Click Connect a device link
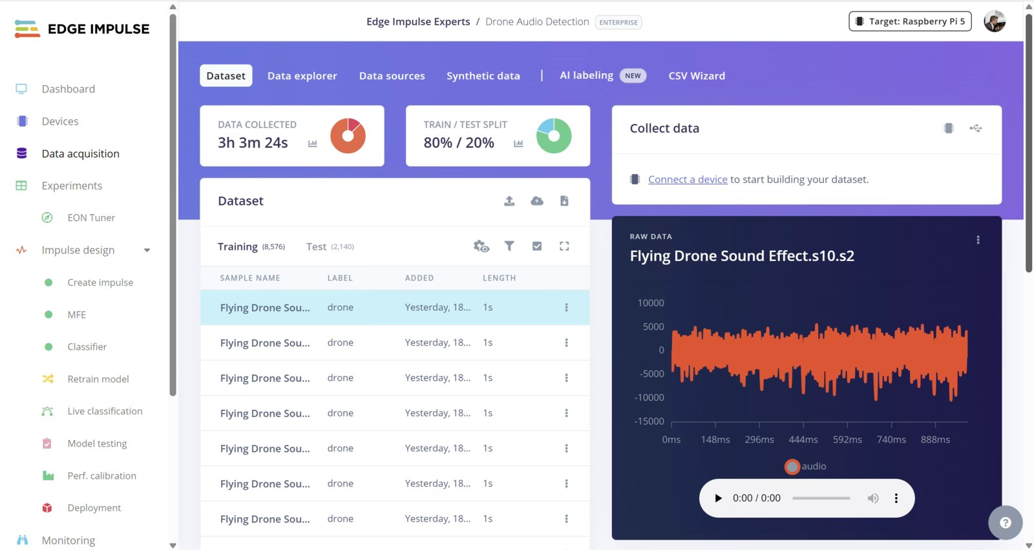1034x550 pixels. pos(688,180)
